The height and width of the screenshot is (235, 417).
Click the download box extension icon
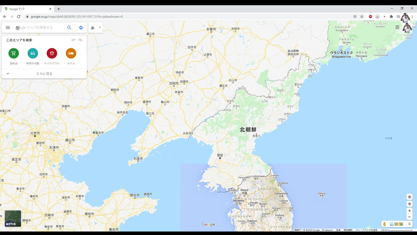coord(377,17)
